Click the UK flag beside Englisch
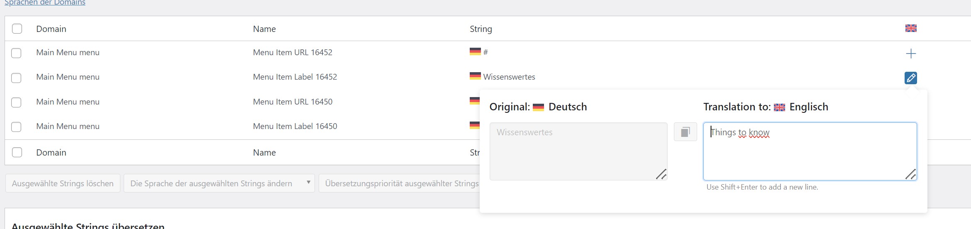 [x=779, y=107]
